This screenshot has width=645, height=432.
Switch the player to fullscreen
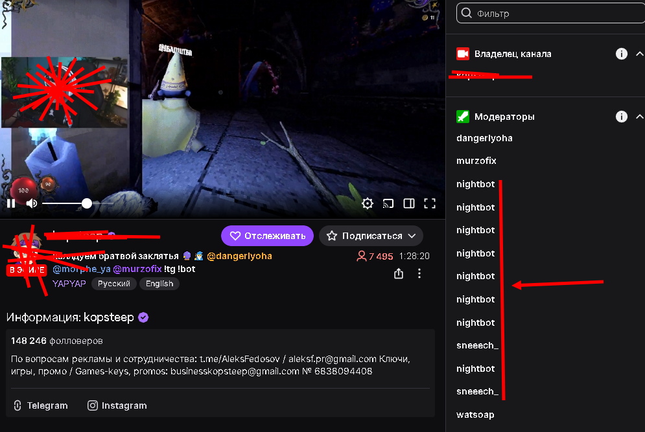click(x=430, y=203)
